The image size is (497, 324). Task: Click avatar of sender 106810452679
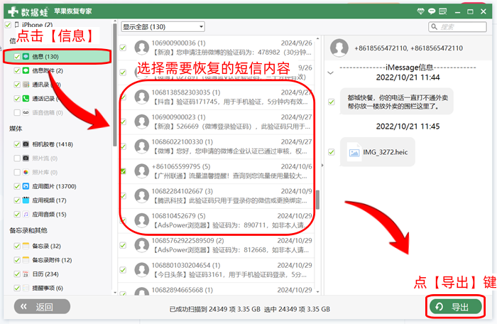pyautogui.click(x=142, y=220)
